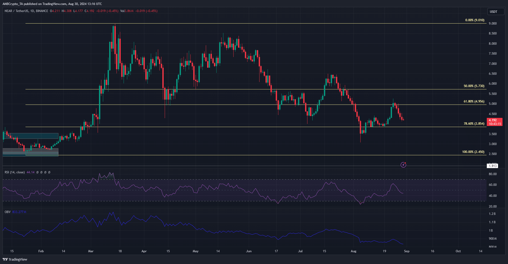Click the 80.00 RSI axis label

[x=493, y=174]
